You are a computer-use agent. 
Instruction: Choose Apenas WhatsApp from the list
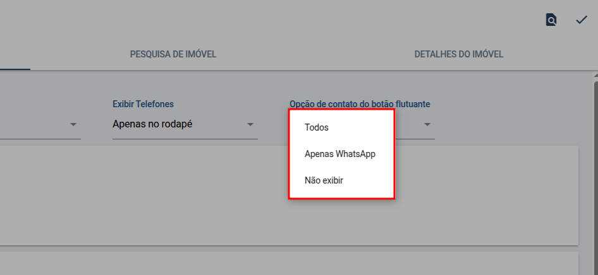click(341, 154)
